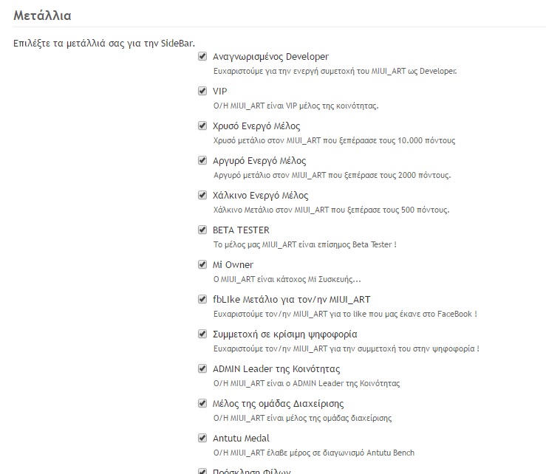Click the ADMIN Leader της Κοινότητας label text

point(276,369)
